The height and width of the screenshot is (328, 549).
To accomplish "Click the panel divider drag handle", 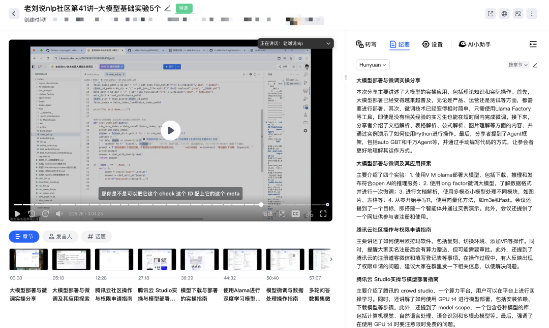I will (x=346, y=77).
